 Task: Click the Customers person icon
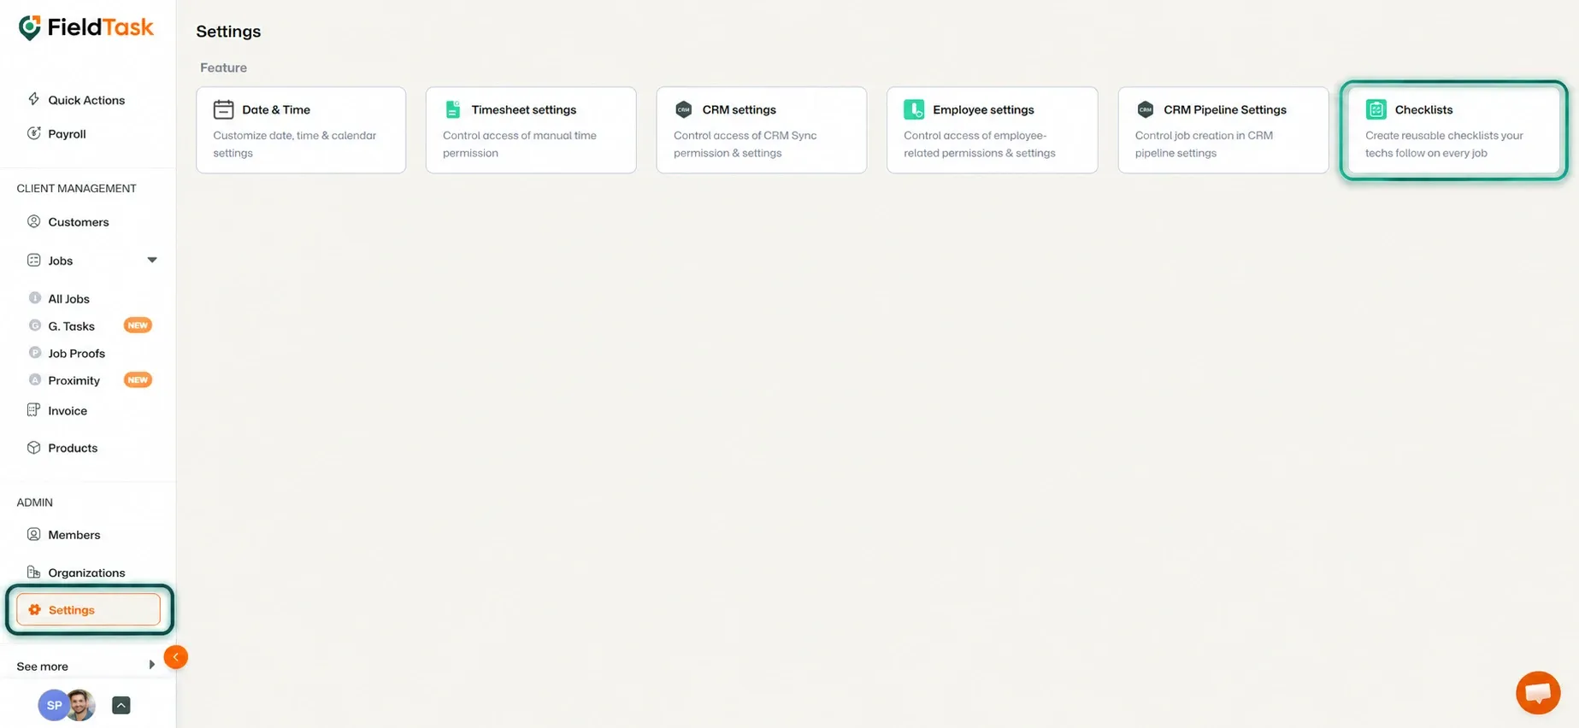point(33,221)
